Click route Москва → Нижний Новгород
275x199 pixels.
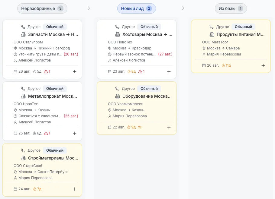(x=44, y=48)
